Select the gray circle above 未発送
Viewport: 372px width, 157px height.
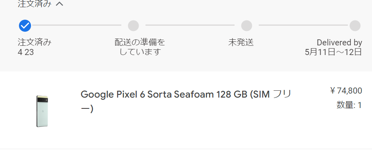(247, 26)
